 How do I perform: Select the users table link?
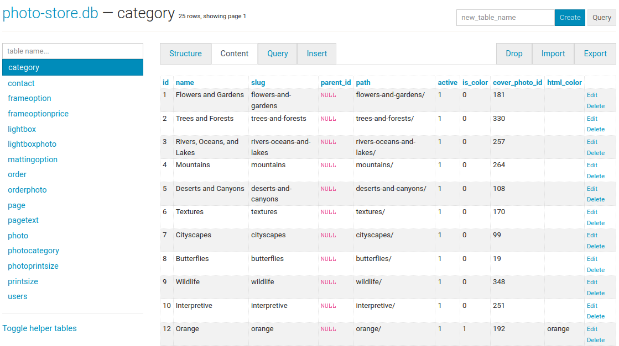17,296
